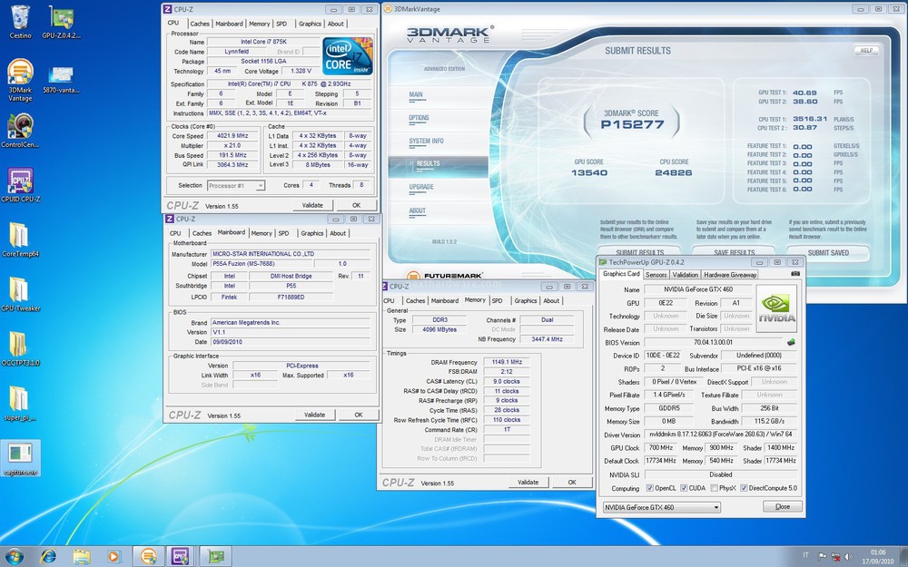Open Windows Explorer from the taskbar
908x567 pixels.
click(x=82, y=556)
